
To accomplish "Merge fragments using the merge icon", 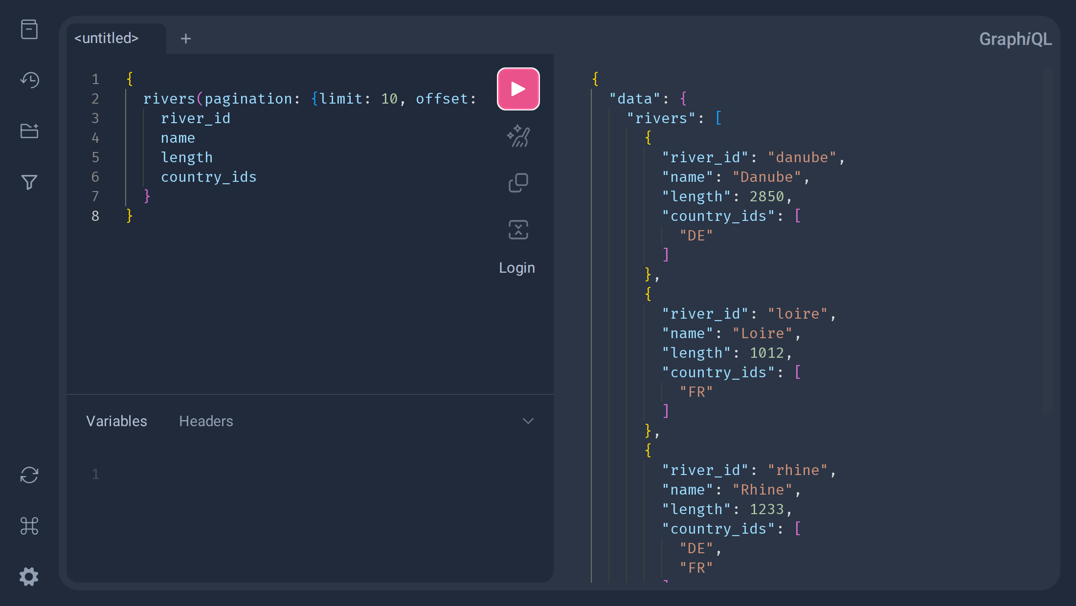I will point(518,230).
